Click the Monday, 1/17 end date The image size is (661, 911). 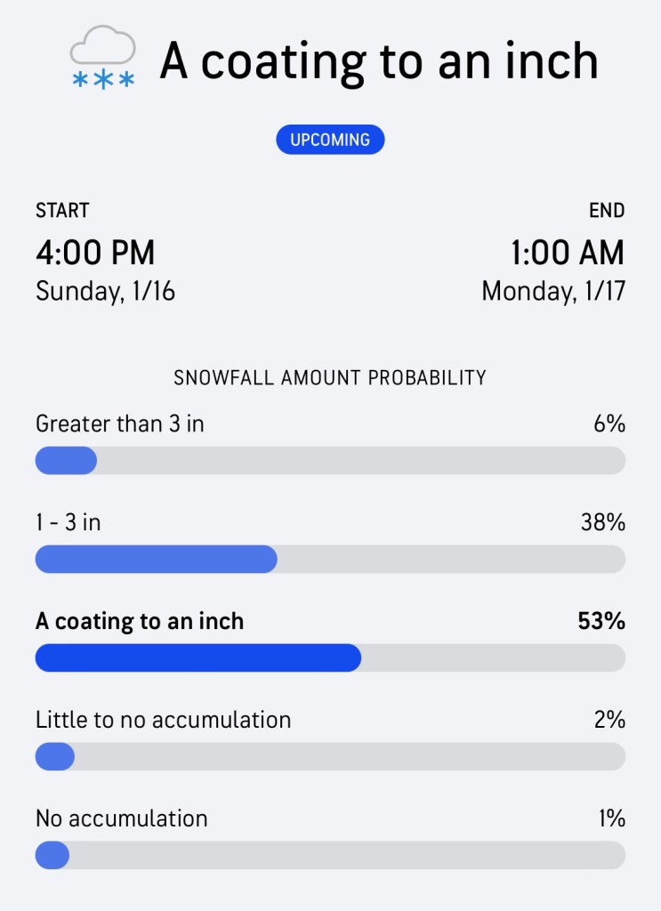552,292
